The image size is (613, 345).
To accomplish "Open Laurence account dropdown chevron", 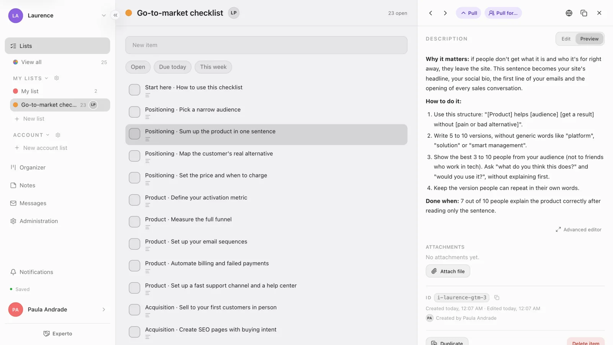I will click(103, 16).
